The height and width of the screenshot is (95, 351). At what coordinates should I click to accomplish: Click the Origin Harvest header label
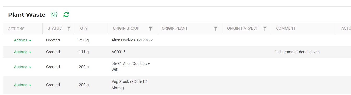243,28
